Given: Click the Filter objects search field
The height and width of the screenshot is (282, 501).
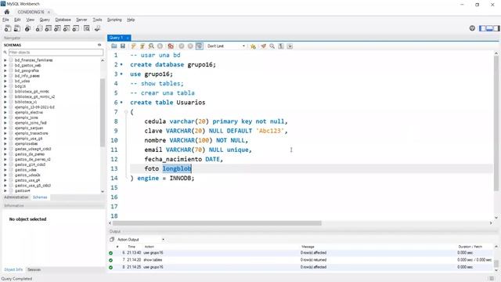Looking at the screenshot, I should click(56, 52).
